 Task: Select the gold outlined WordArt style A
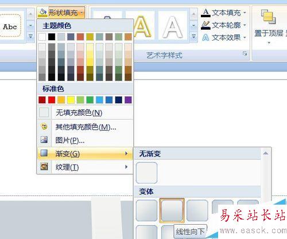(x=142, y=26)
